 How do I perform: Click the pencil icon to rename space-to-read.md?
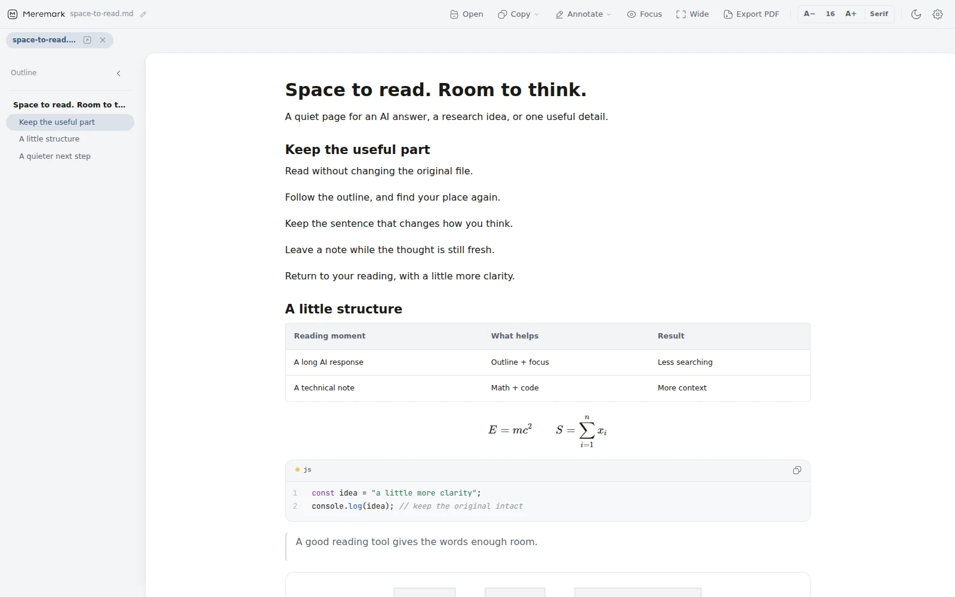click(x=143, y=14)
